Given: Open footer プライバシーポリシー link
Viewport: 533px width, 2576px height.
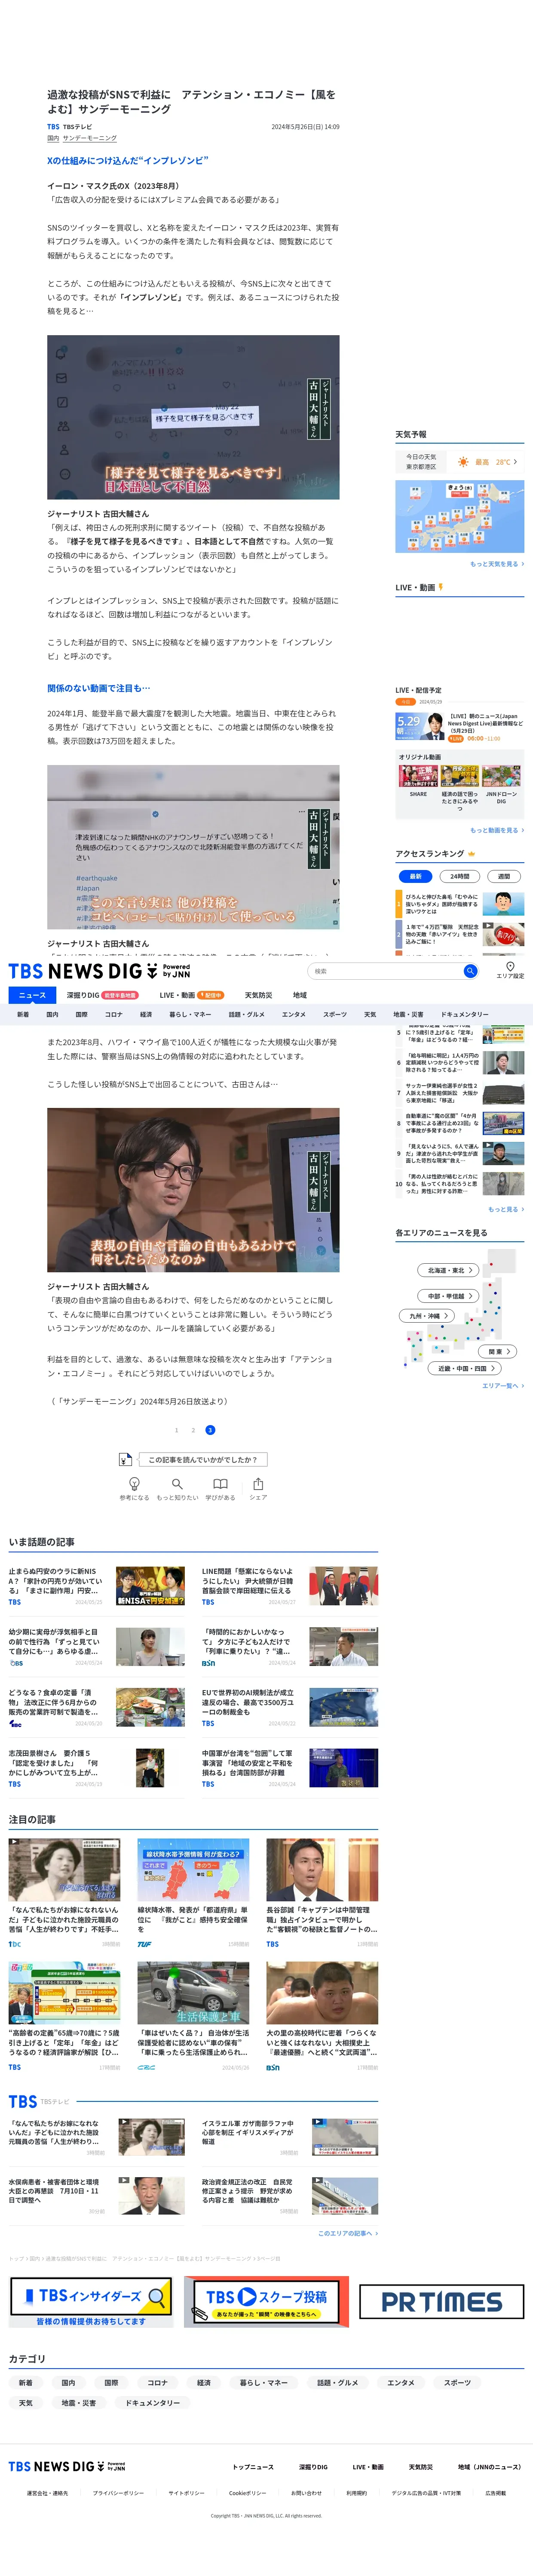Looking at the screenshot, I should click(x=118, y=2493).
